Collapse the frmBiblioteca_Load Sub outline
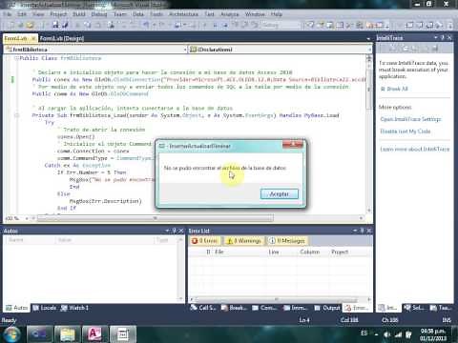Viewport: 458px width, 343px height. tap(17, 115)
